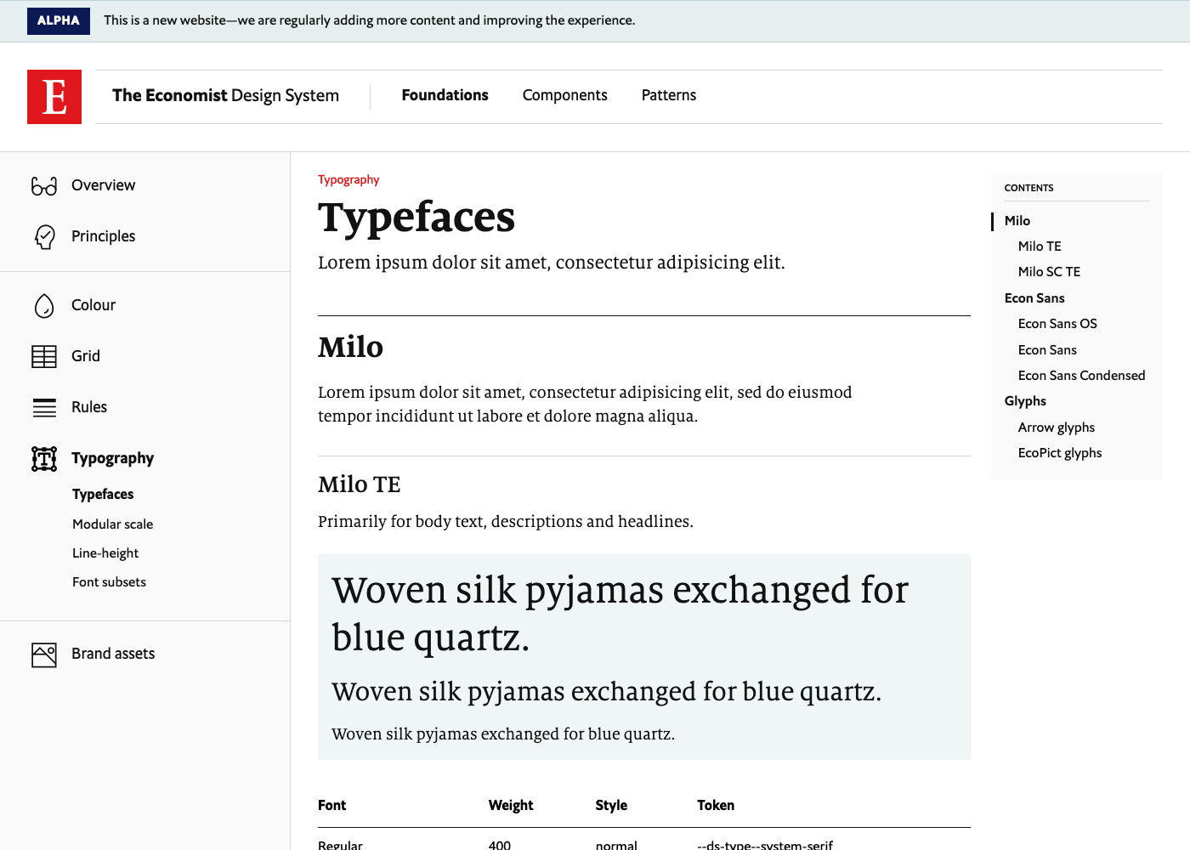The image size is (1190, 850).
Task: Click the red Economist E logo
Action: point(54,97)
